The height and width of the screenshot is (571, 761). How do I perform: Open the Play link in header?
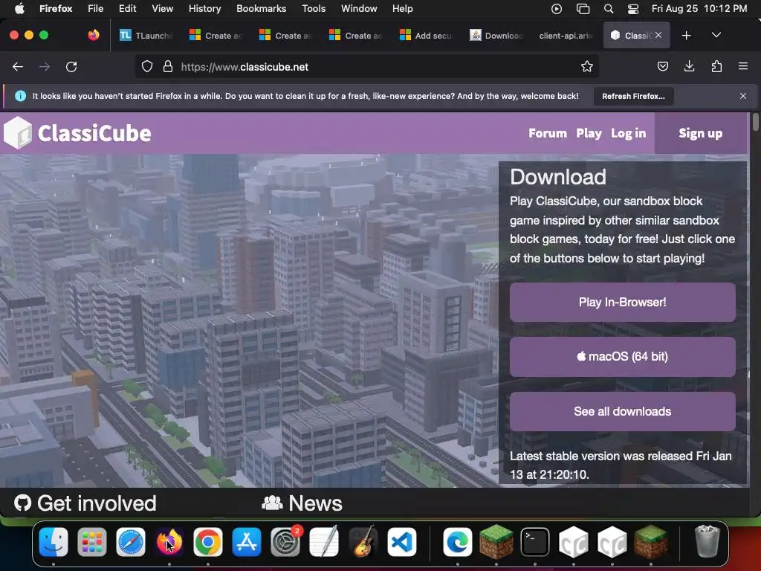tap(589, 133)
